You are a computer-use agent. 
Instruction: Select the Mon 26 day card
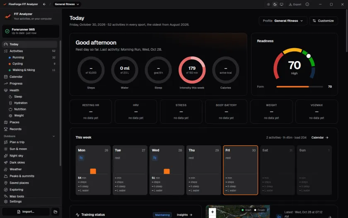(x=93, y=170)
